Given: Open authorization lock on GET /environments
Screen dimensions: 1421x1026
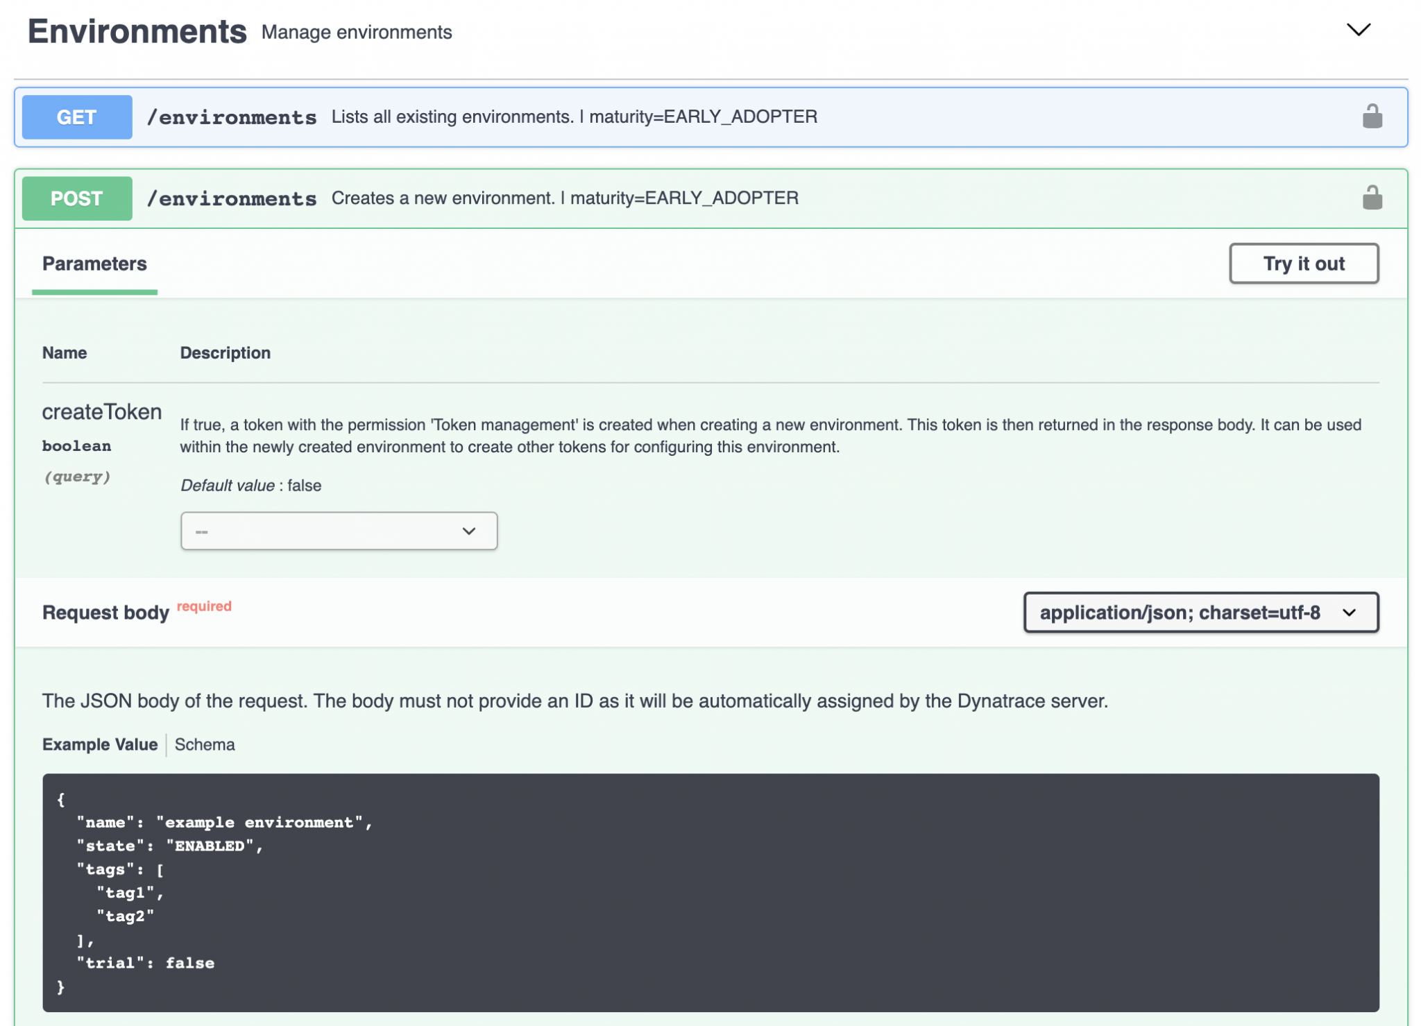Looking at the screenshot, I should pos(1372,117).
